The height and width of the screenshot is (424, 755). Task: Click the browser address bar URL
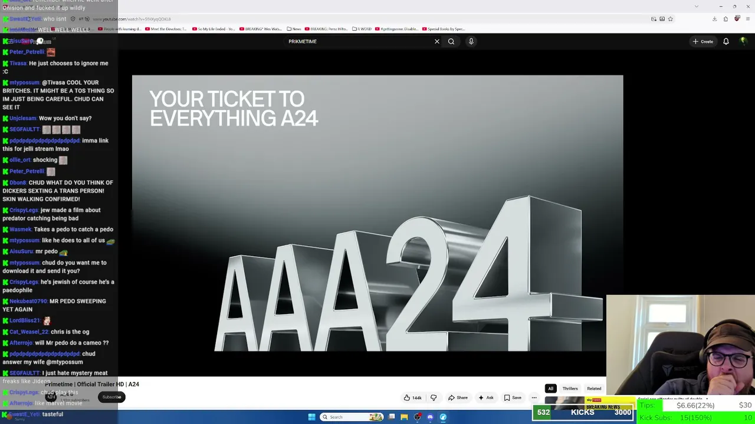point(132,19)
